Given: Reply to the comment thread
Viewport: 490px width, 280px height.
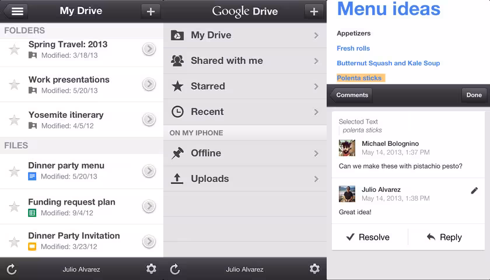Looking at the screenshot, I should [x=444, y=237].
